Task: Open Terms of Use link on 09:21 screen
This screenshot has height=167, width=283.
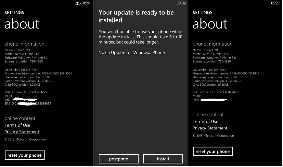Action: click(x=205, y=121)
